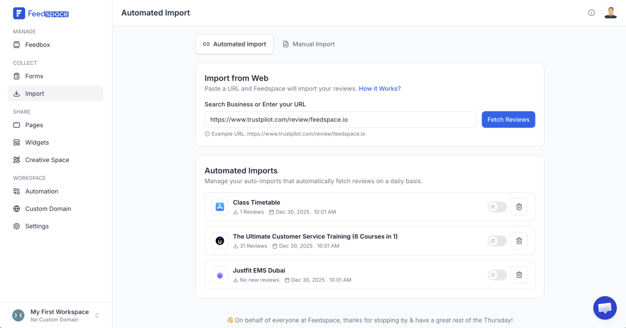
Task: Go to Creative Space in sidebar
Action: [46, 160]
